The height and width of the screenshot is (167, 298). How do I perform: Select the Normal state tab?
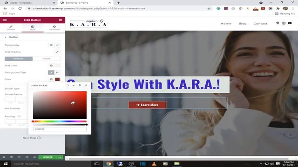(x=19, y=59)
